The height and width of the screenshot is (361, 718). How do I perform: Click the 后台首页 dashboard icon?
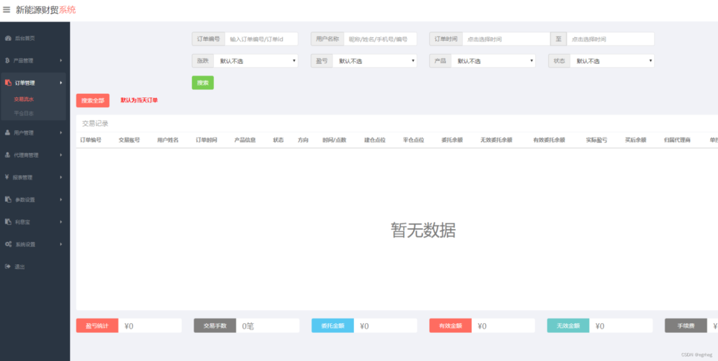(8, 38)
